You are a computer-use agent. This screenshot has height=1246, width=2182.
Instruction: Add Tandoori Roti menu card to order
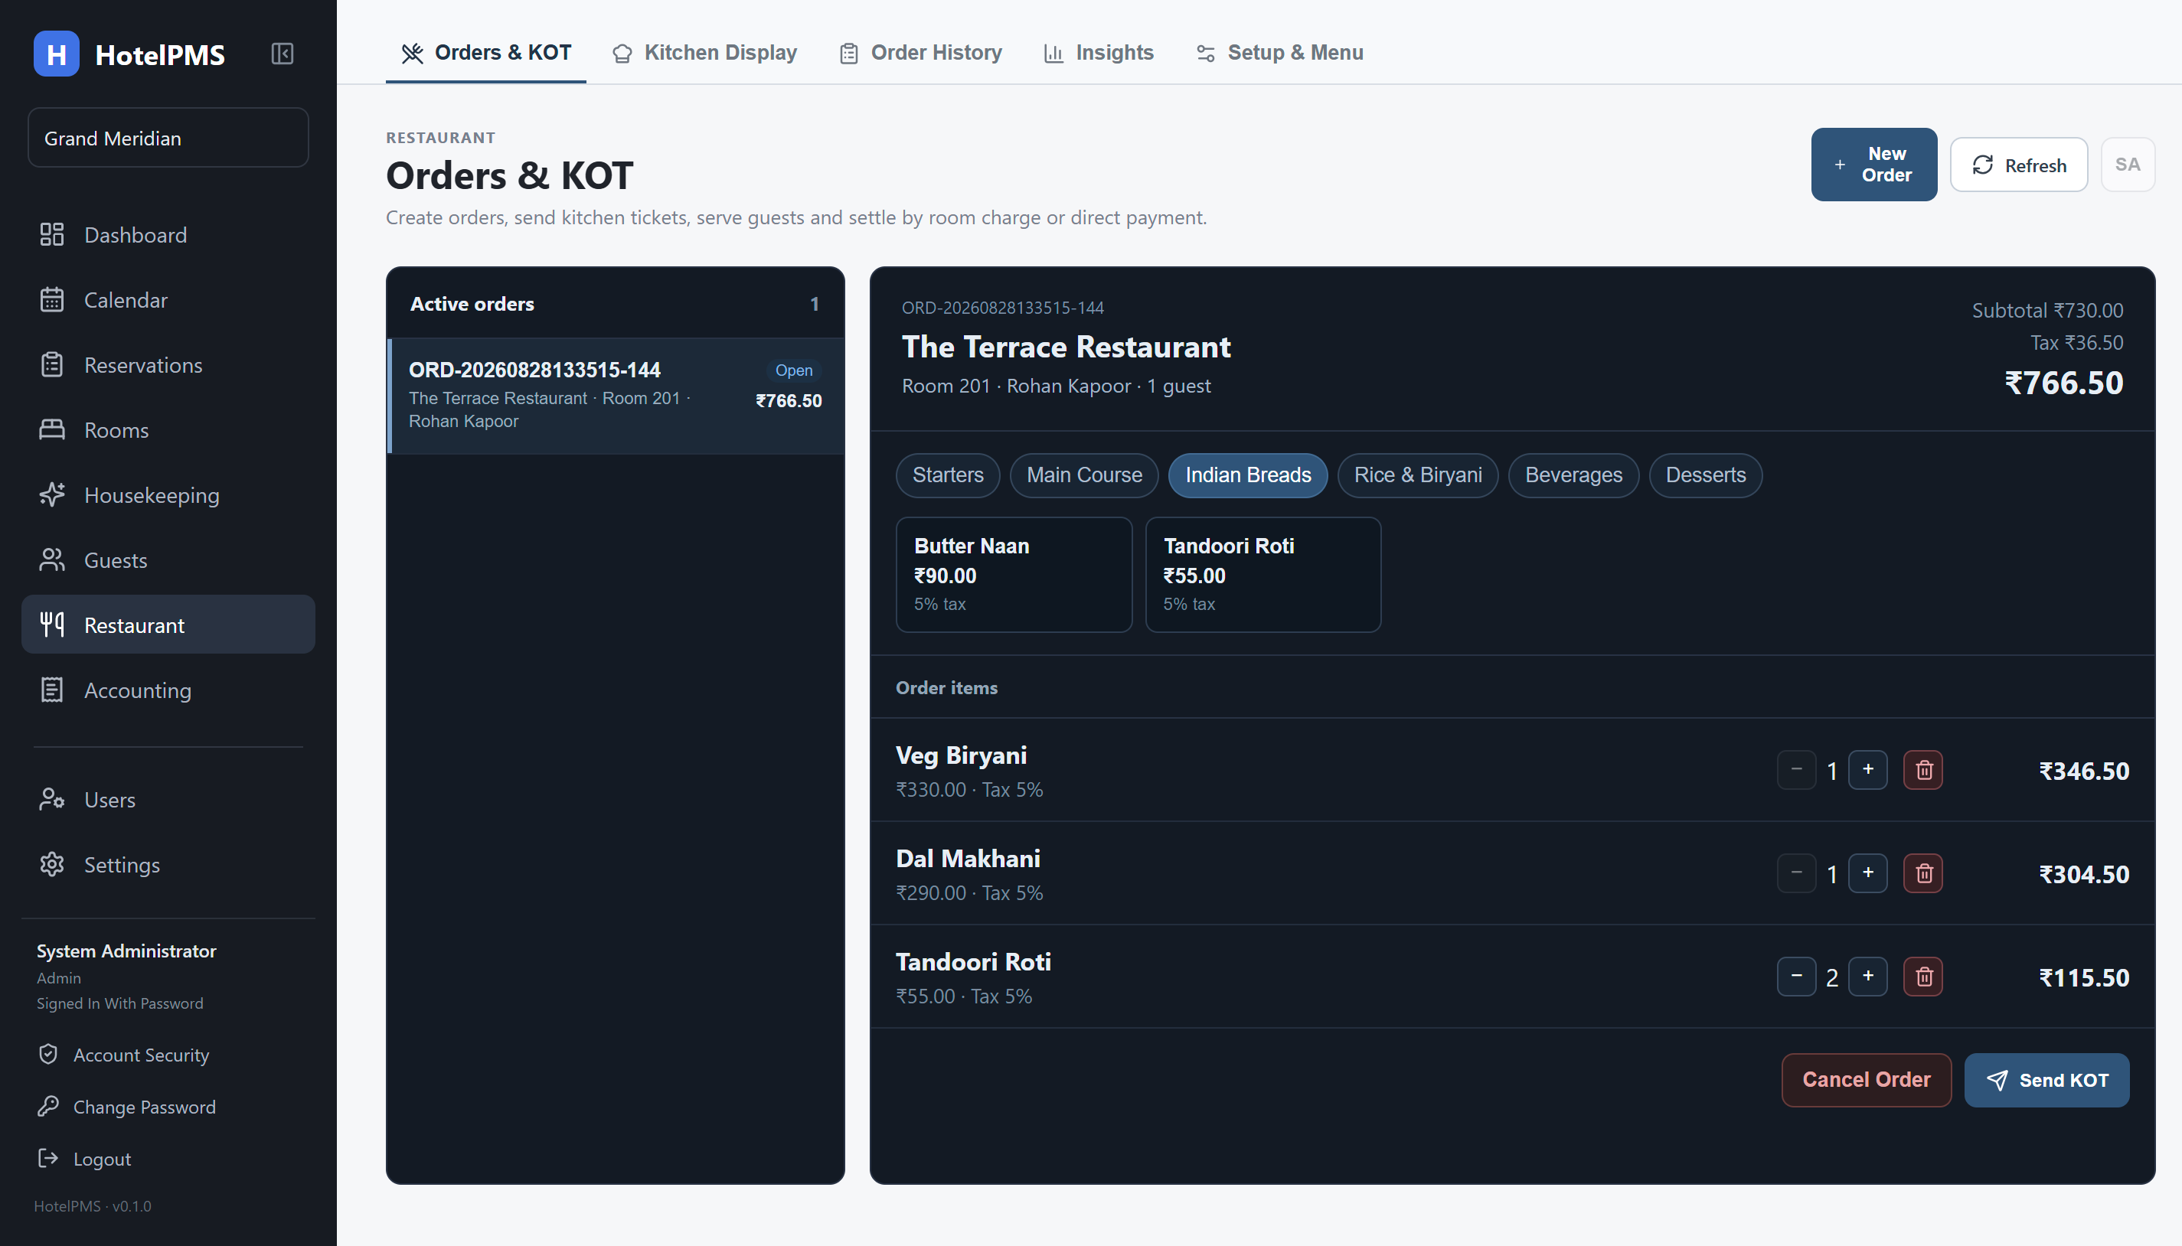pos(1262,574)
